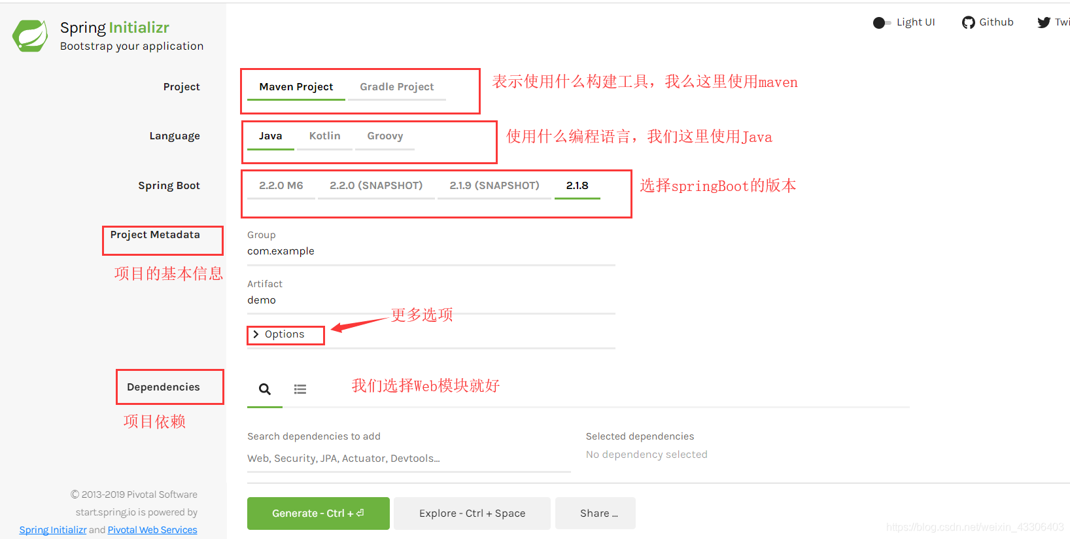Screen dimensions: 1070x539
Task: Click the Project Metadata heading
Action: click(155, 235)
